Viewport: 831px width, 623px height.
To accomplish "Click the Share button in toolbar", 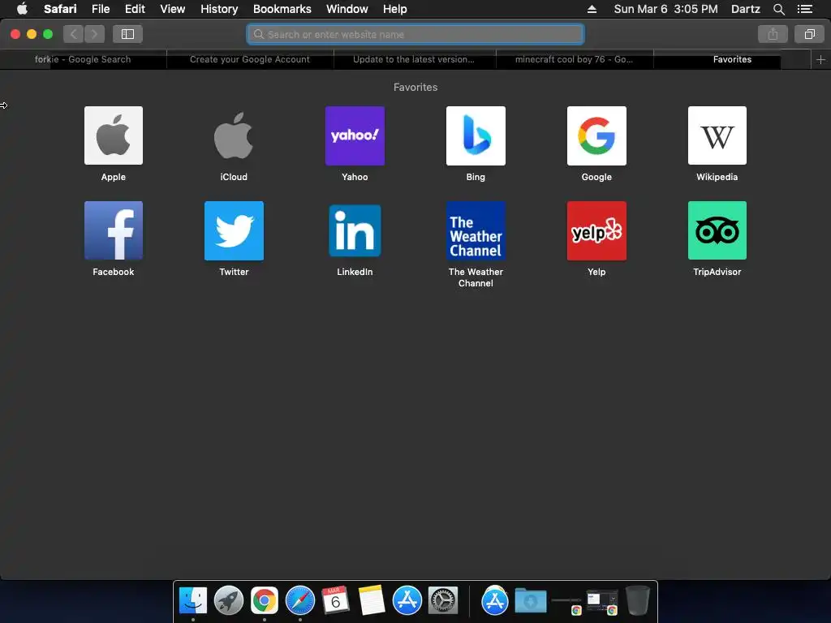I will tap(773, 34).
